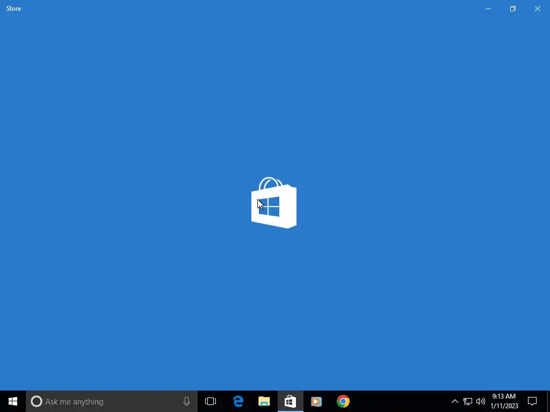Select the Store taskbar icon
Viewport: 550px width, 412px height.
click(x=291, y=401)
